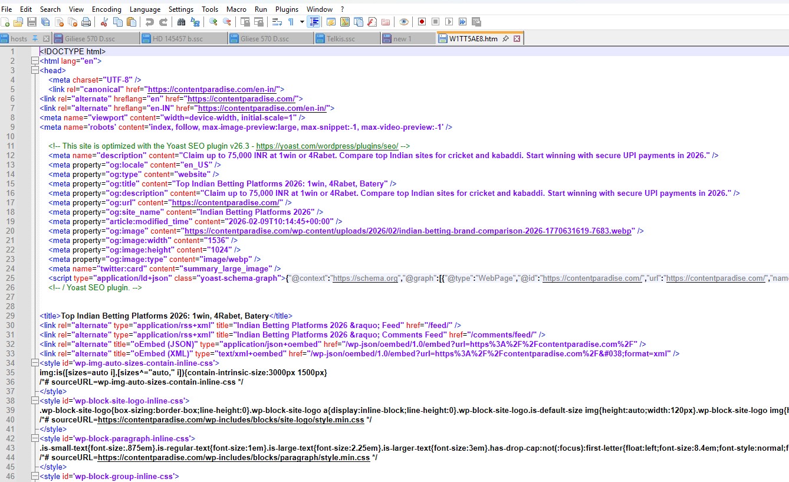Click the schema.org URL in the script line

(366, 278)
